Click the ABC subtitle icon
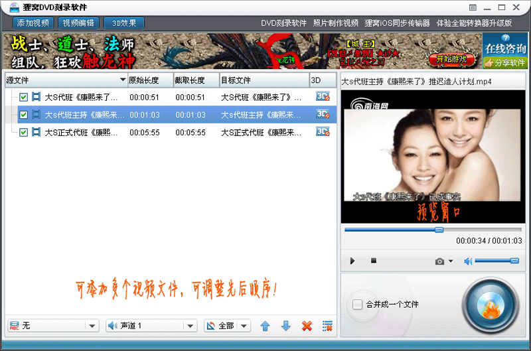The image size is (531, 351). coord(14,326)
